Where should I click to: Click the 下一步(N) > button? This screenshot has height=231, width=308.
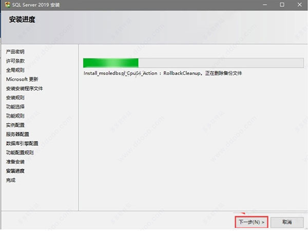click(252, 222)
